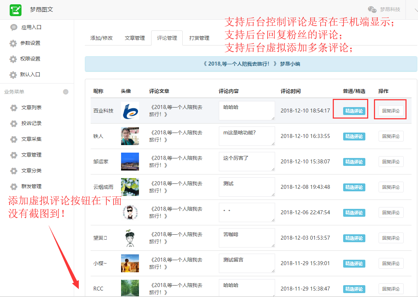Collapse the 业务菜单 section arrow
This screenshot has height=297, width=418.
point(66,92)
